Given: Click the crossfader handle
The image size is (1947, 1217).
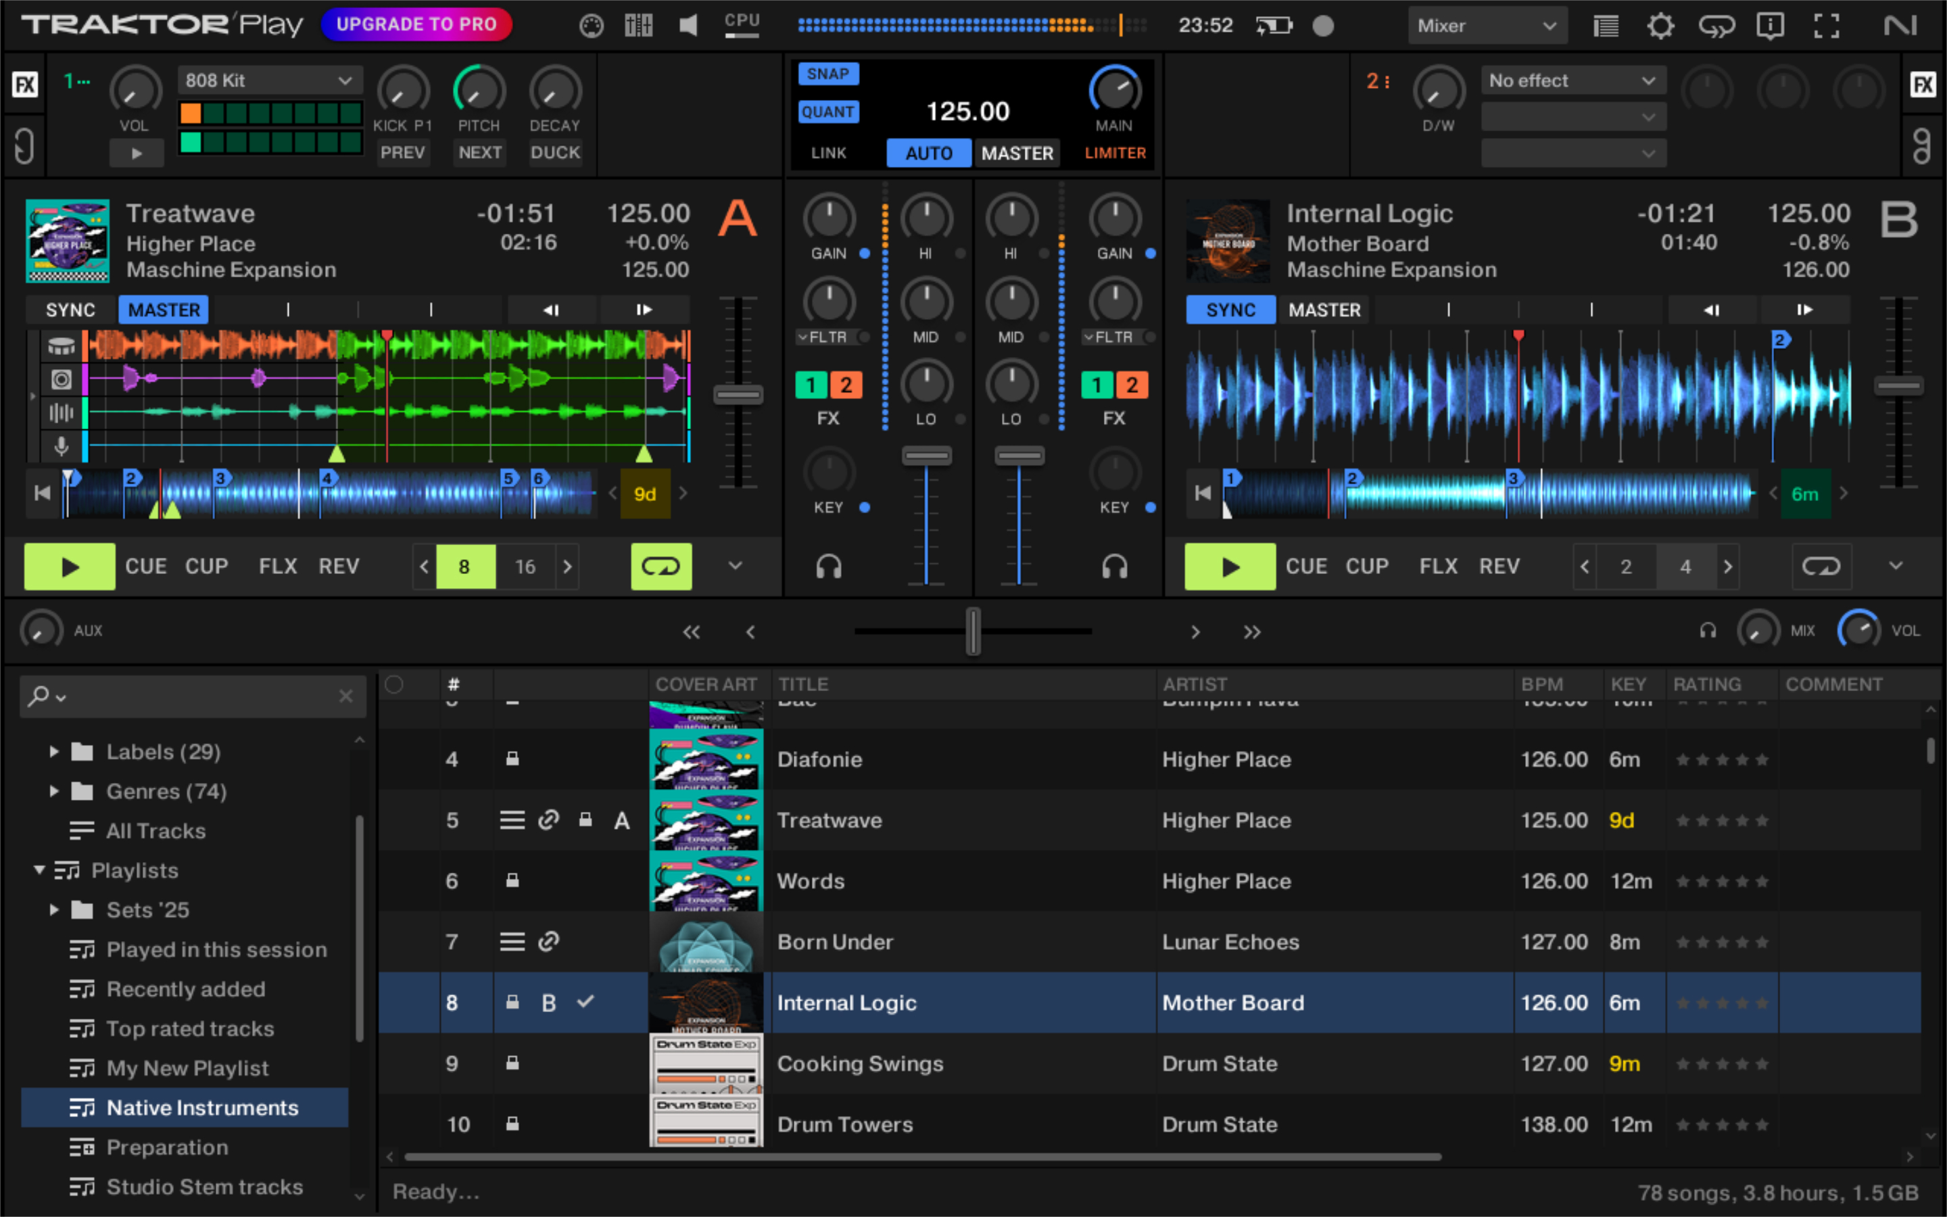Looking at the screenshot, I should [x=973, y=631].
